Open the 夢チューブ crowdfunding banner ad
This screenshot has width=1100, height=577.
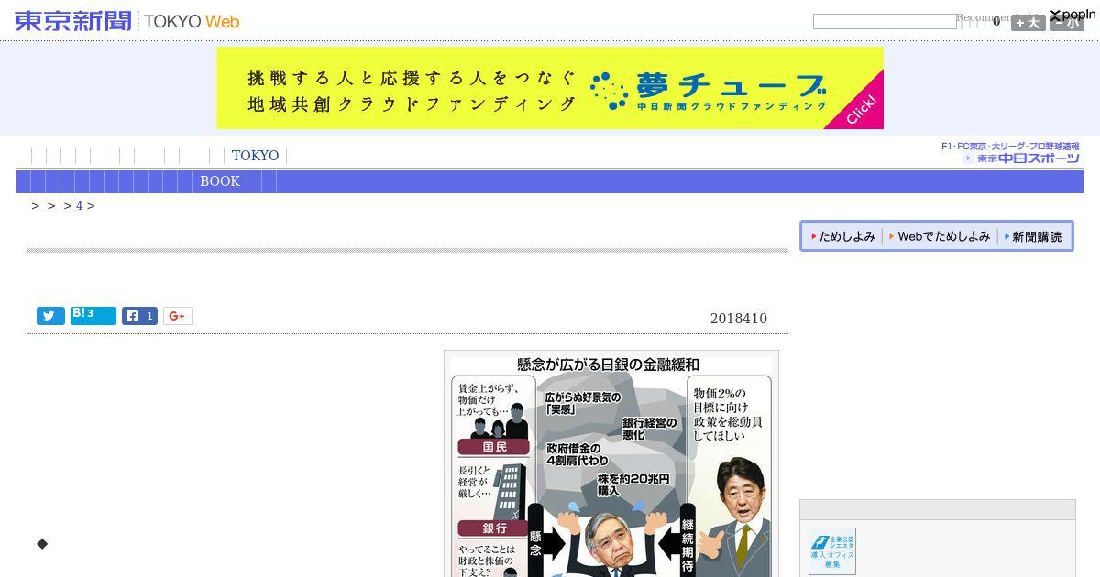[x=550, y=88]
